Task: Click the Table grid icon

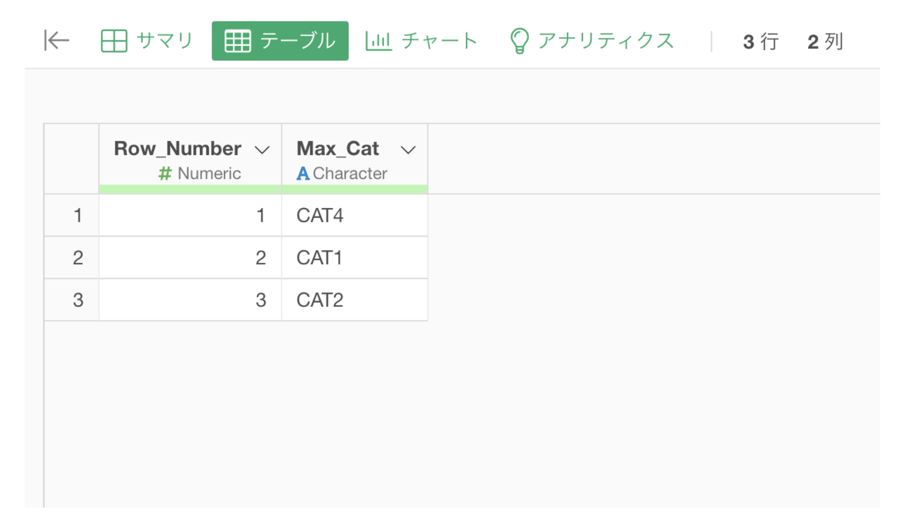Action: pos(237,41)
